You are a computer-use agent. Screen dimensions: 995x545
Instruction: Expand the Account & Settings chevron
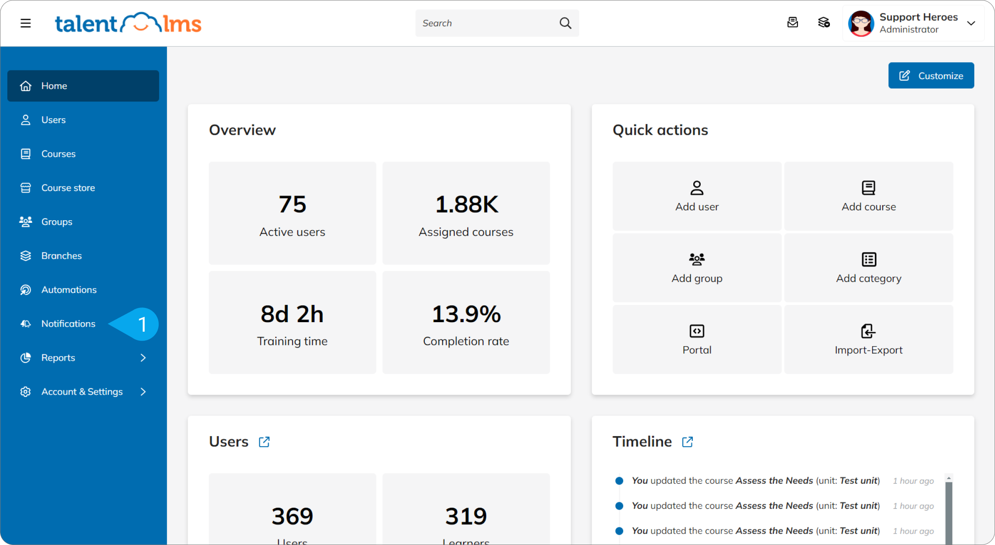(143, 392)
